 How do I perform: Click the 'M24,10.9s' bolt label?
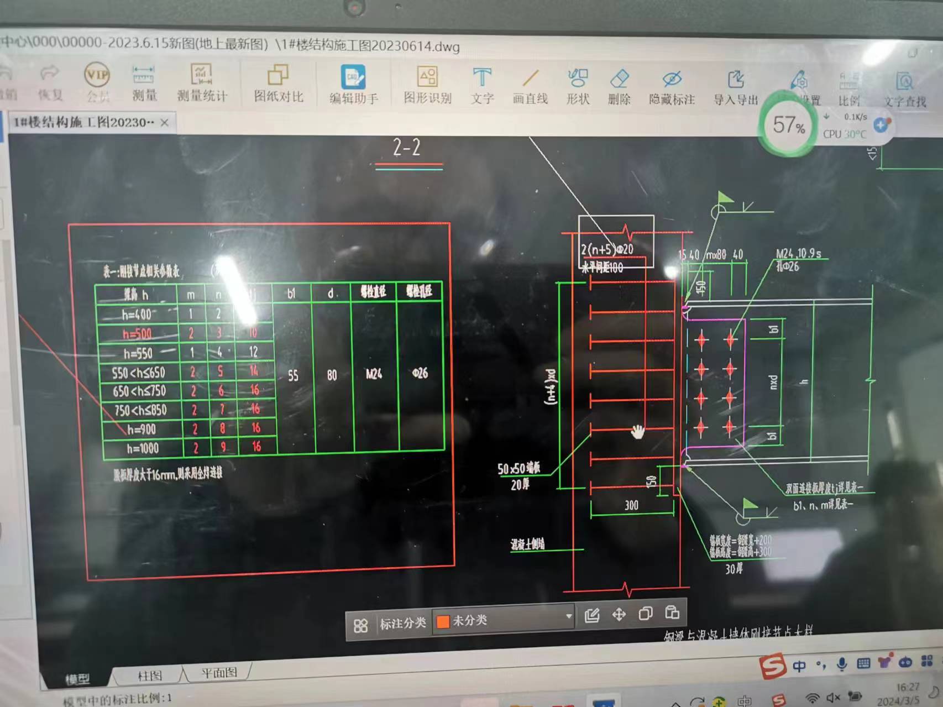coord(798,254)
